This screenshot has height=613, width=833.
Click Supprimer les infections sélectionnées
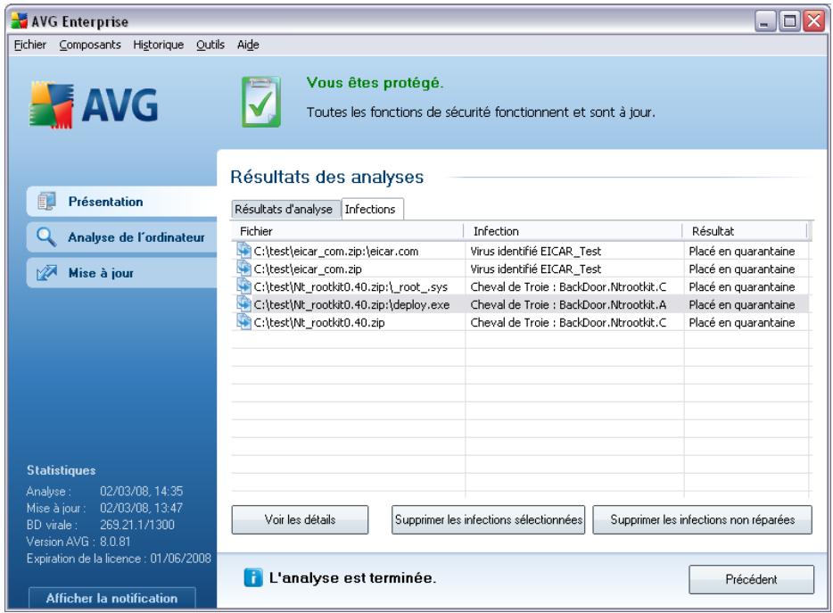[488, 519]
